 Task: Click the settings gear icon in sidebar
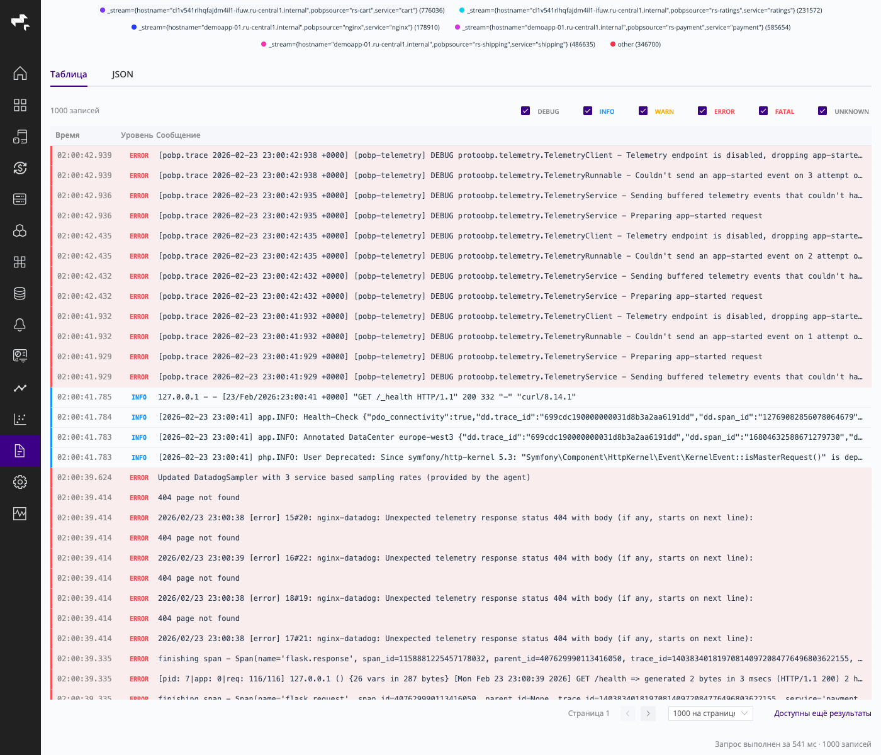[20, 482]
